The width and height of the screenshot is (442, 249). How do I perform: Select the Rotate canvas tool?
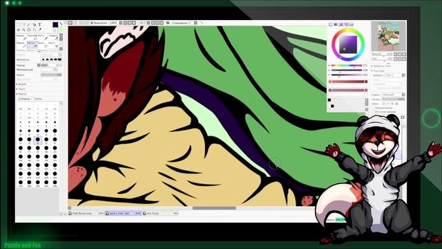pos(29,30)
